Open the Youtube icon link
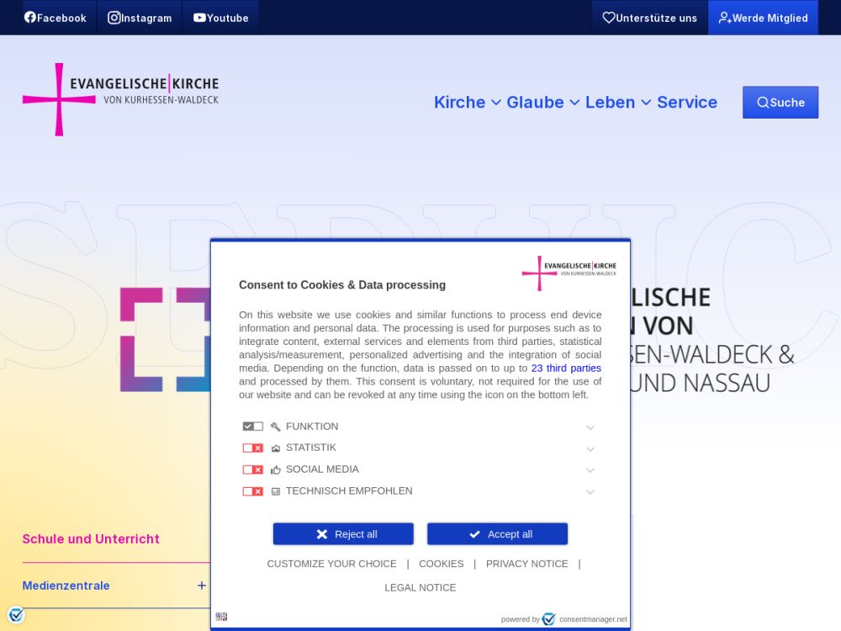 point(199,18)
